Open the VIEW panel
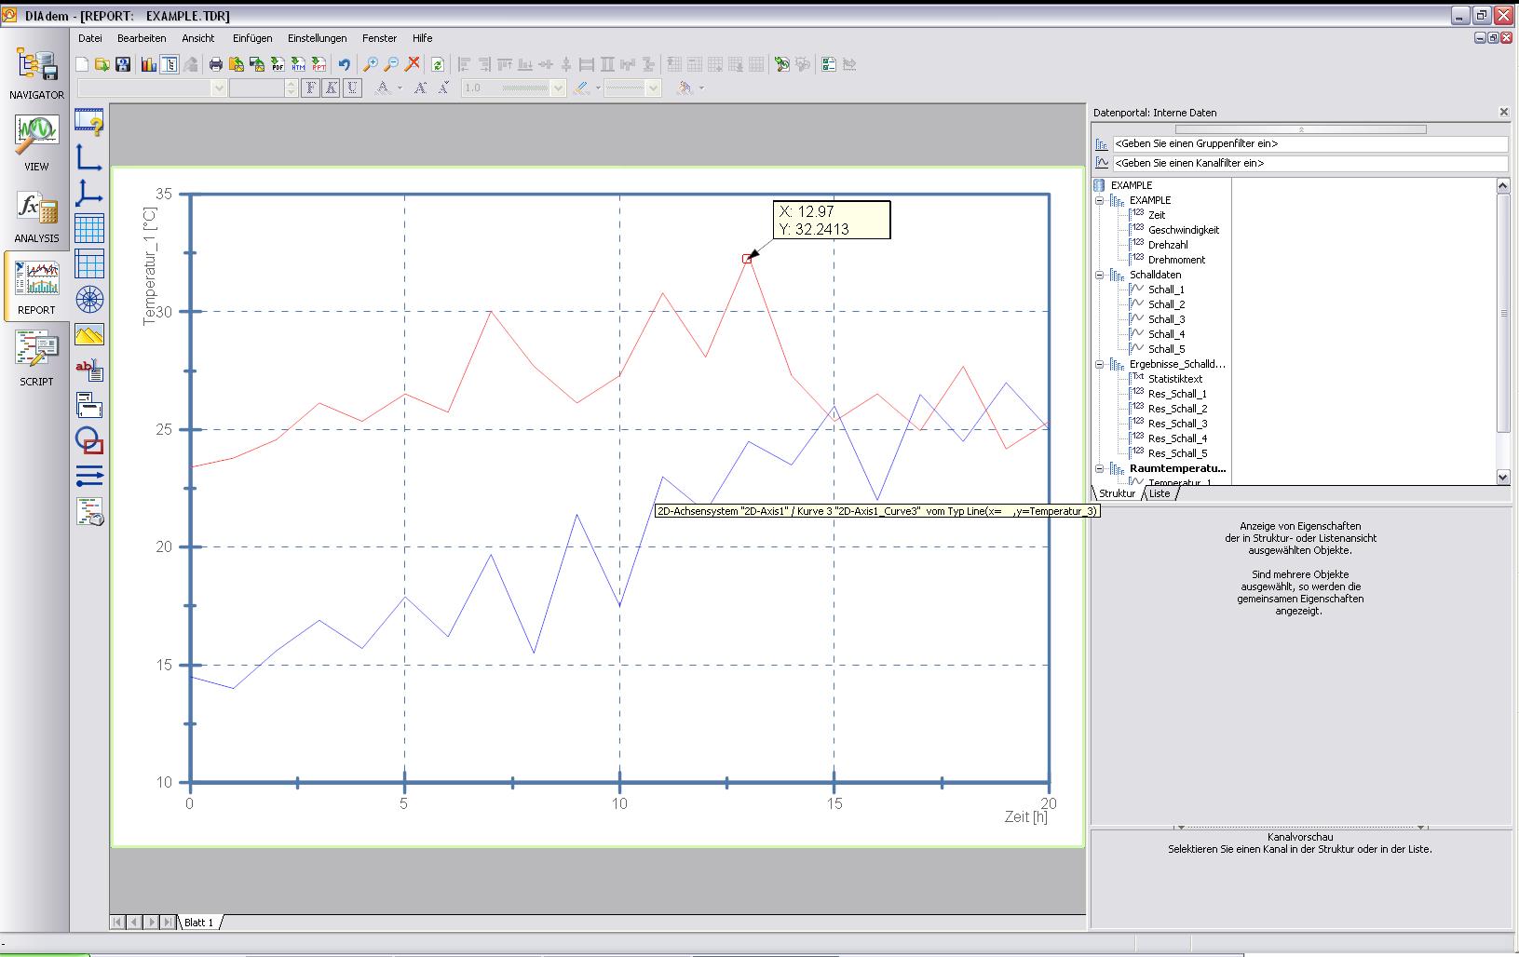Viewport: 1519px width, 957px height. [36, 142]
